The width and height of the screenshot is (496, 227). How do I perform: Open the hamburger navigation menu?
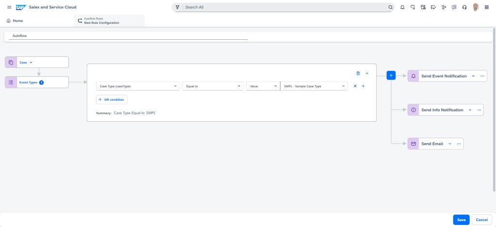(x=9, y=7)
